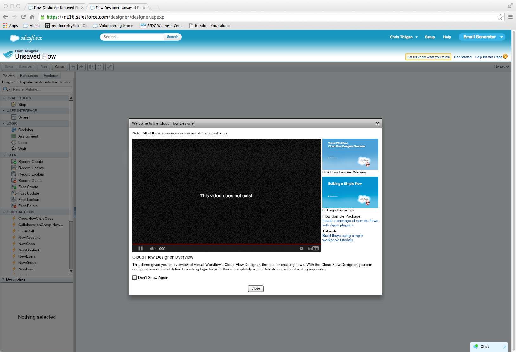Collapse the DRAFT TOOLS section
The width and height of the screenshot is (516, 352).
[3, 98]
